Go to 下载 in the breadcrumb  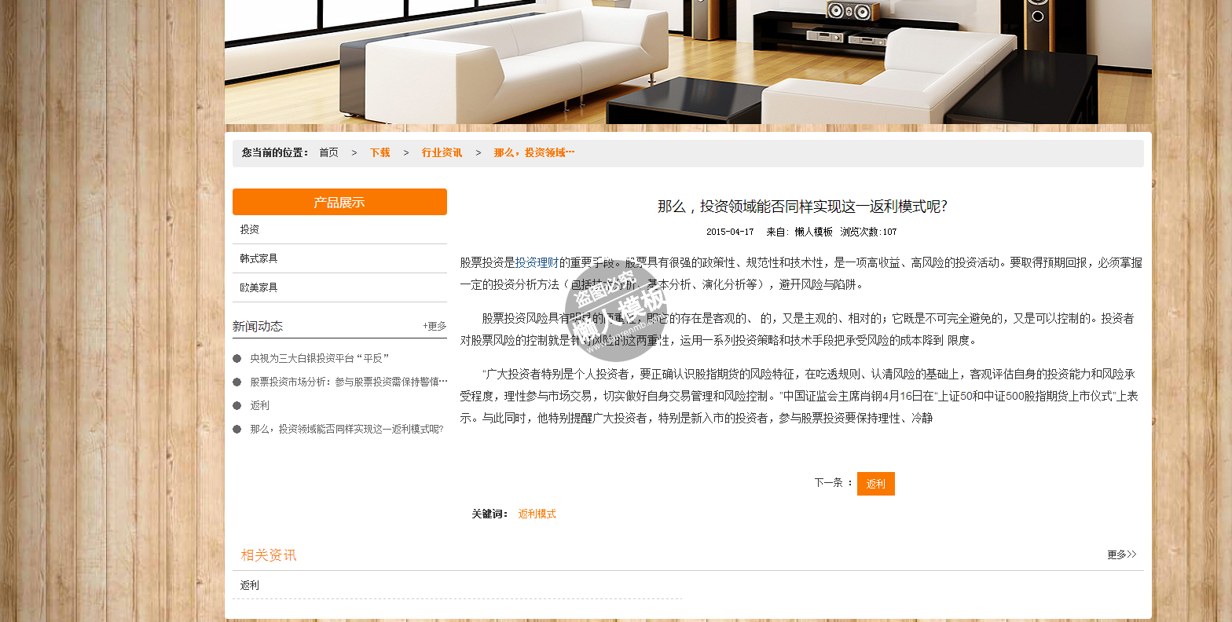tap(379, 153)
